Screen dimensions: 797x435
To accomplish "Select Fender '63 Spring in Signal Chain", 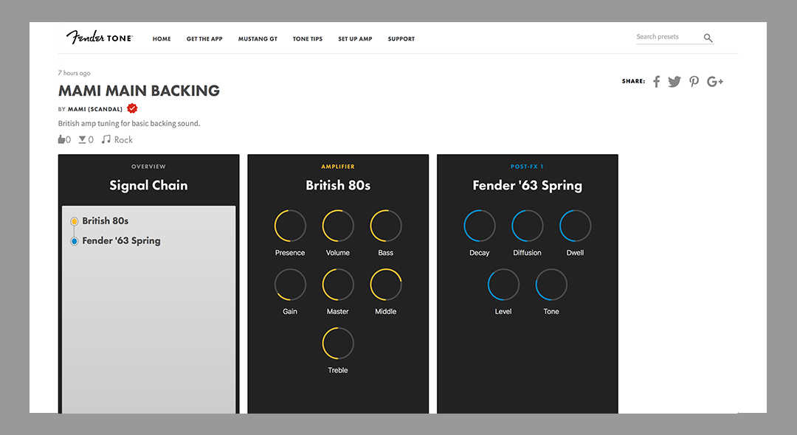I will pyautogui.click(x=122, y=240).
